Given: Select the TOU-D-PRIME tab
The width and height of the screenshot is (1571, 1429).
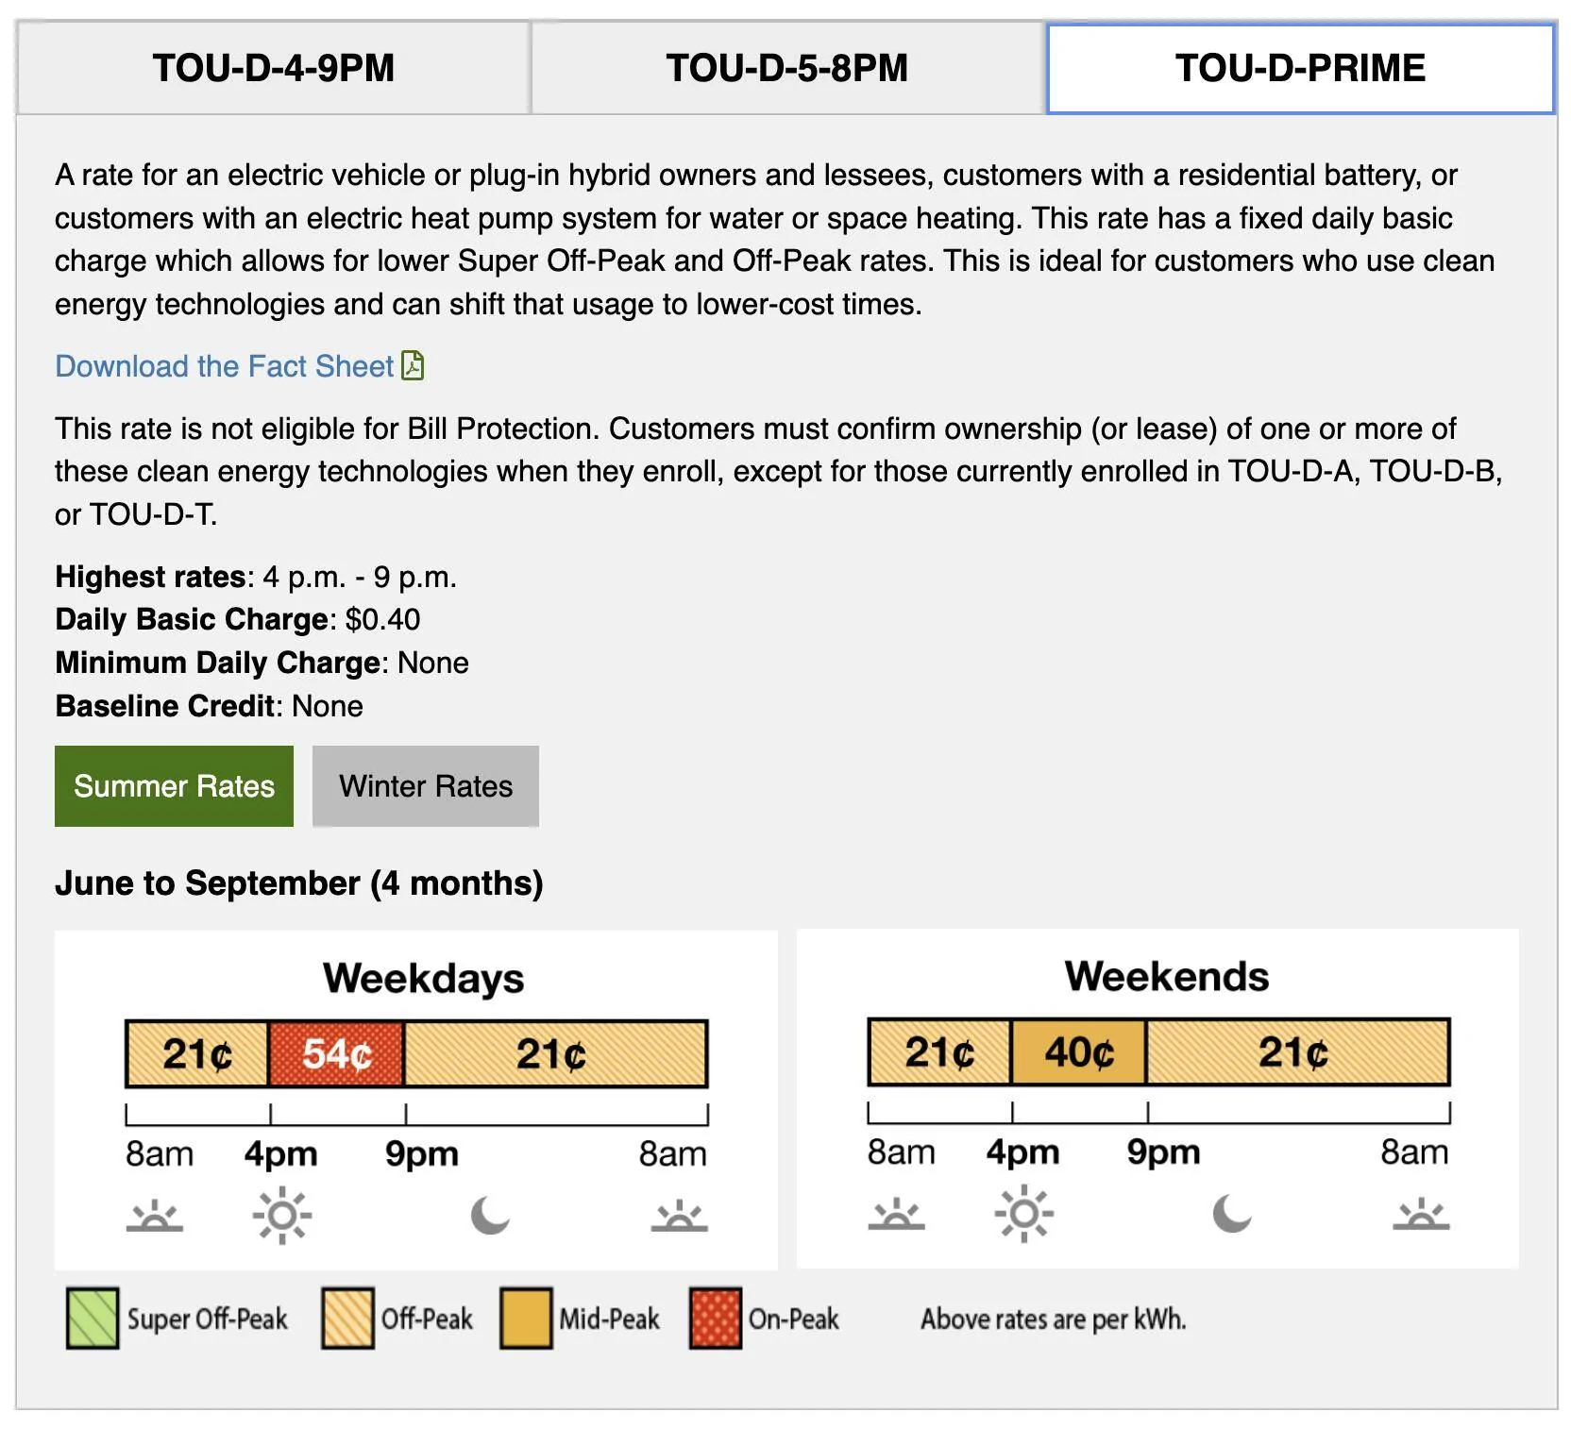Looking at the screenshot, I should pyautogui.click(x=1301, y=68).
